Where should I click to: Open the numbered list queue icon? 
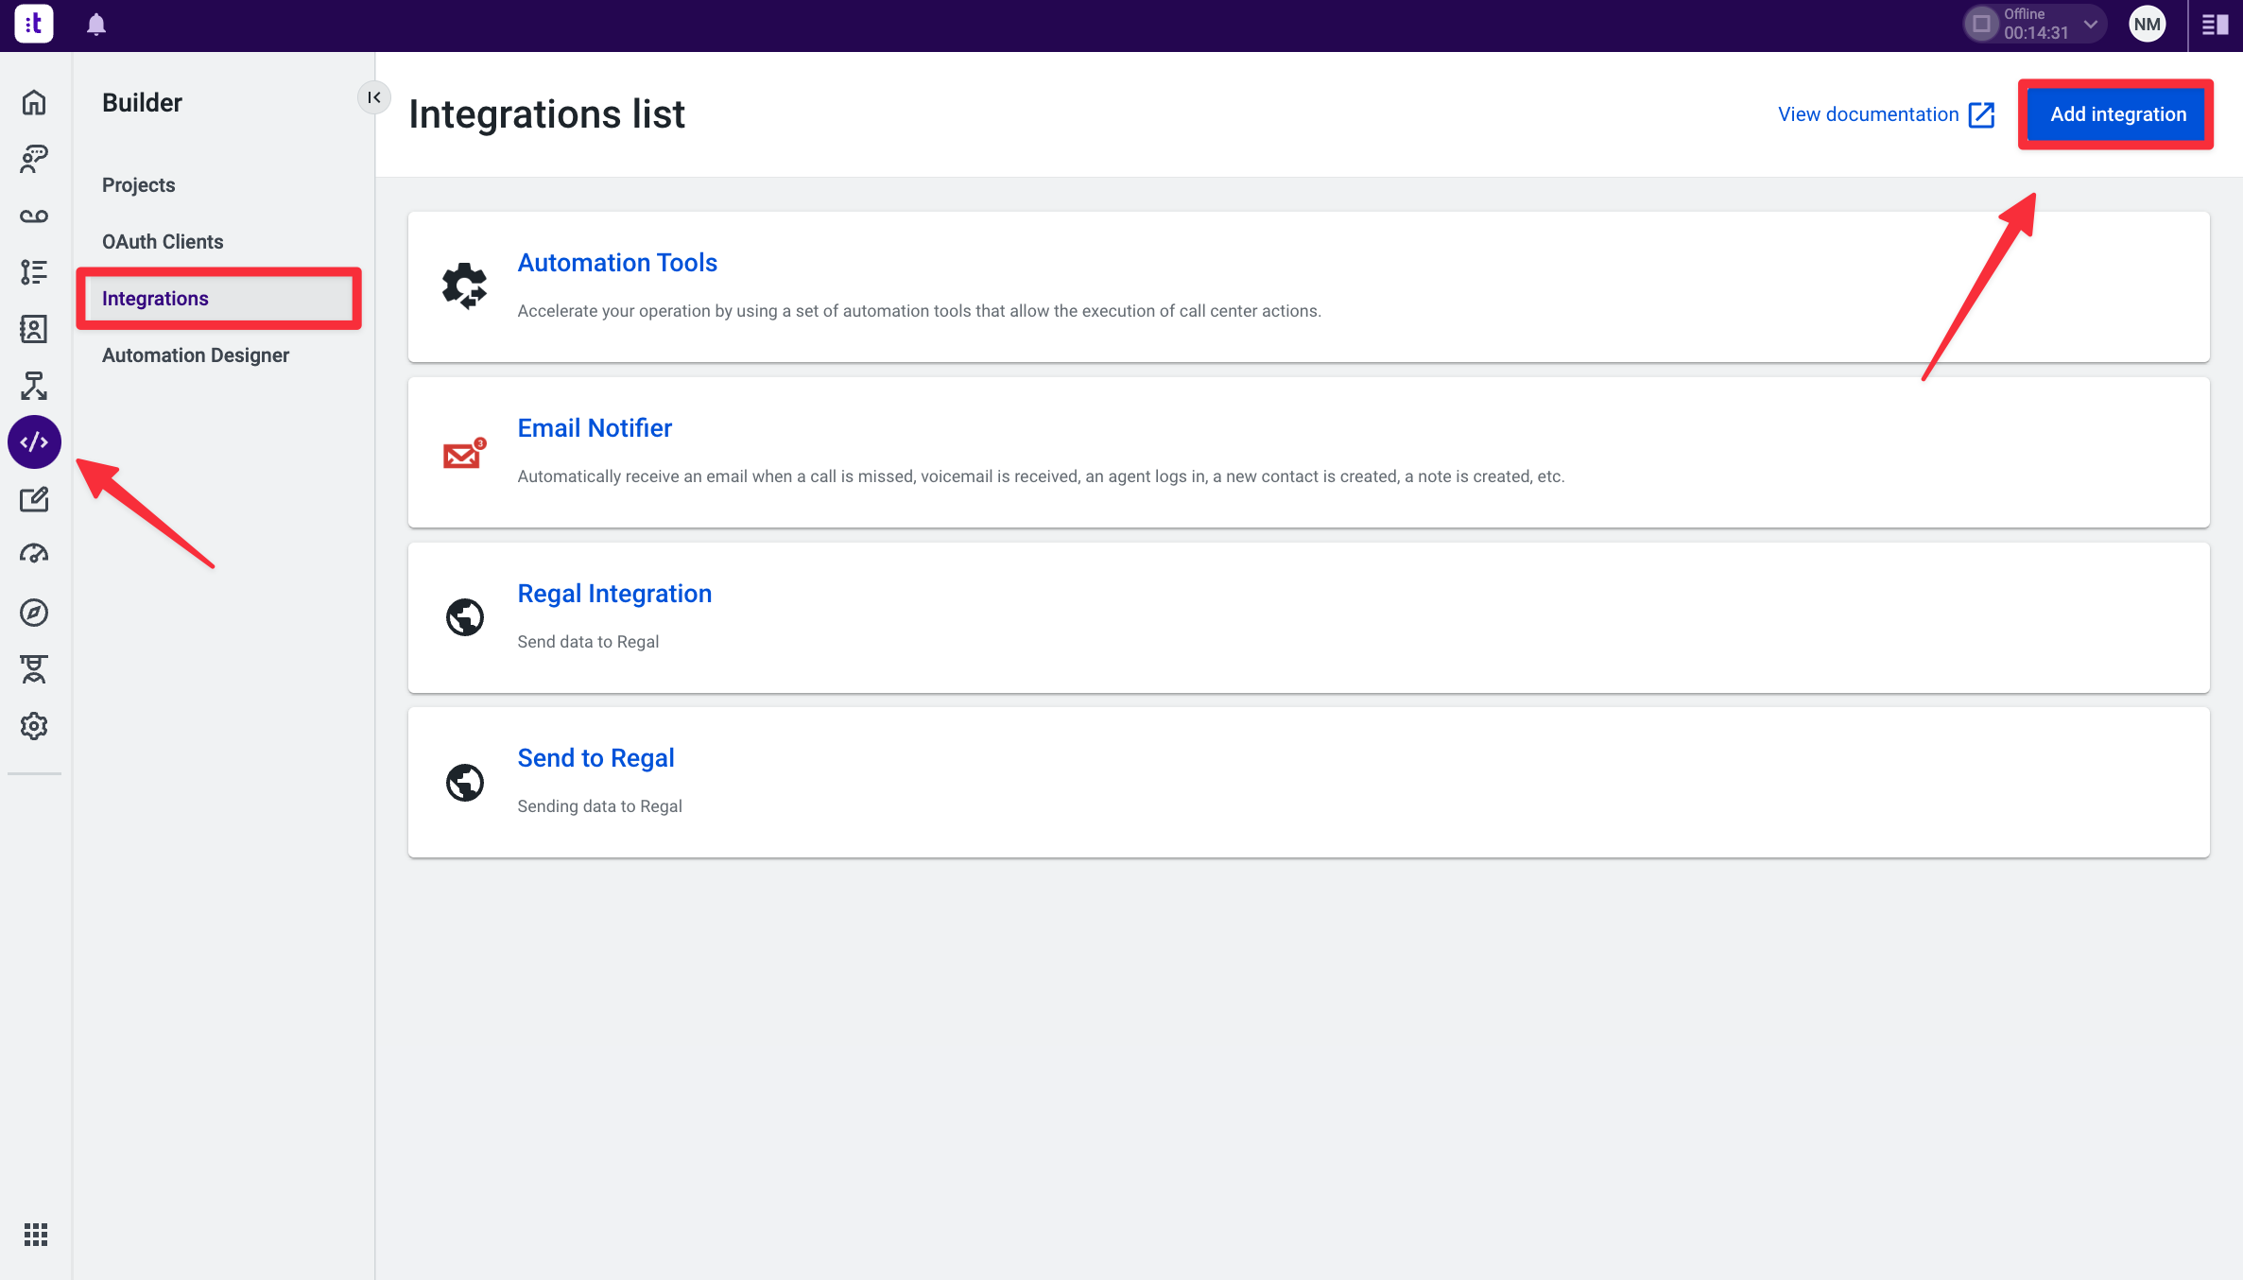(x=34, y=272)
